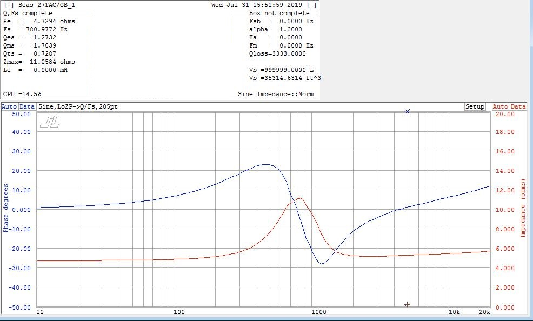Open the Setup button above the graph
This screenshot has width=533, height=321.
coord(475,106)
